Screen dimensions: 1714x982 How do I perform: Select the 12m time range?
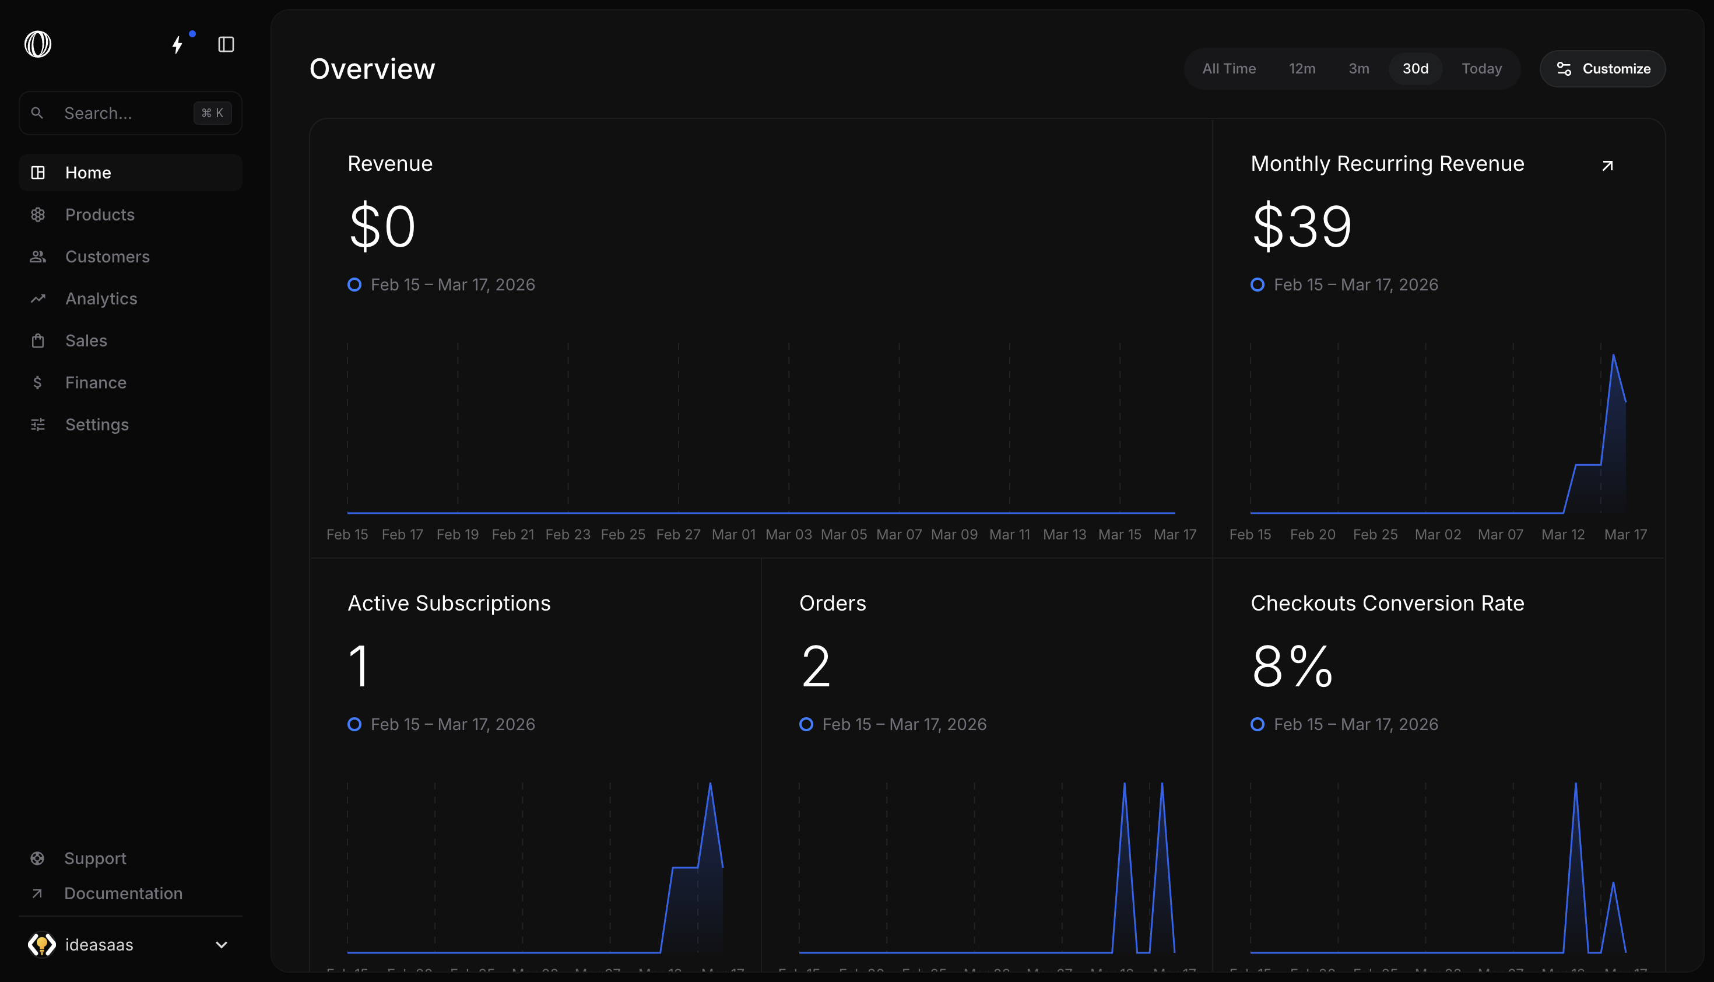pyautogui.click(x=1302, y=69)
